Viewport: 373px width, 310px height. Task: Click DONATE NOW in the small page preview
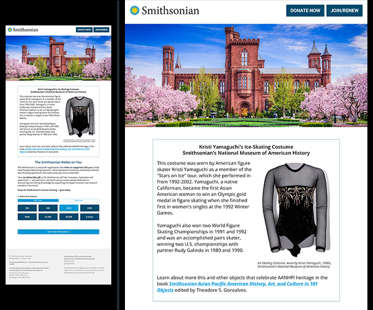85,29
